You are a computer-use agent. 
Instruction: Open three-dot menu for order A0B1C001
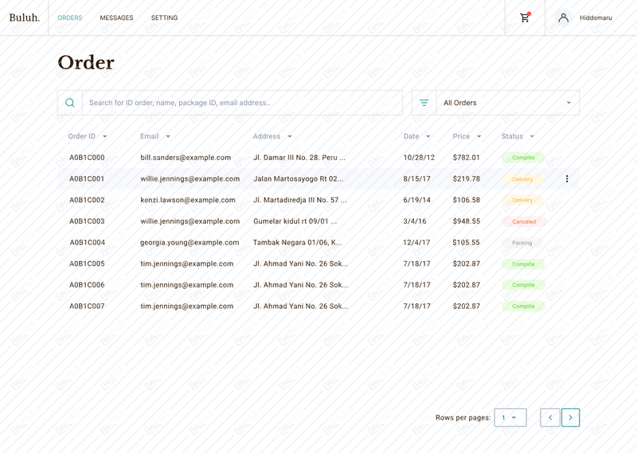tap(567, 179)
